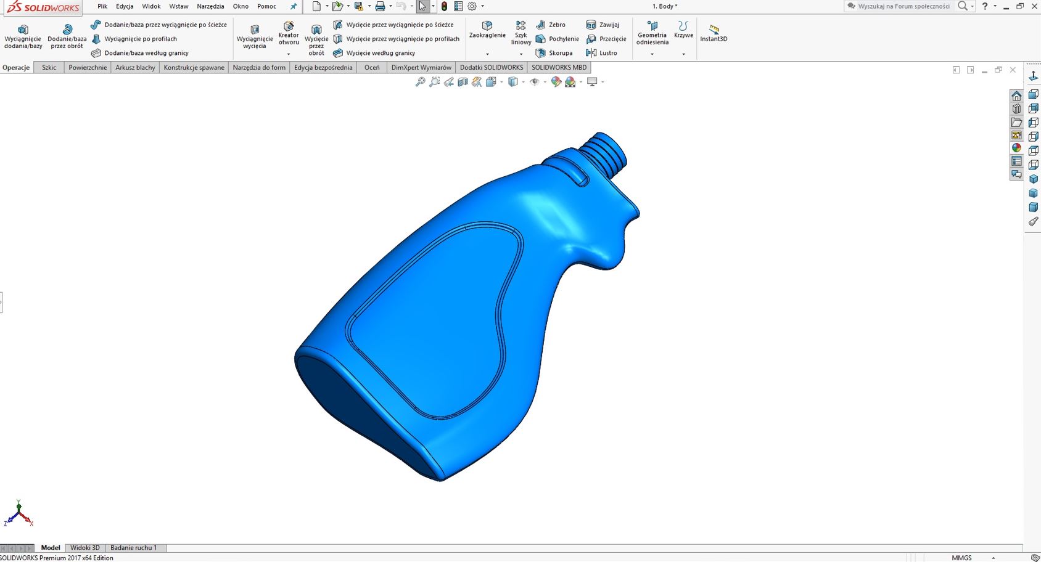
Task: Open Appearances color ball in task pane
Action: pos(1016,148)
